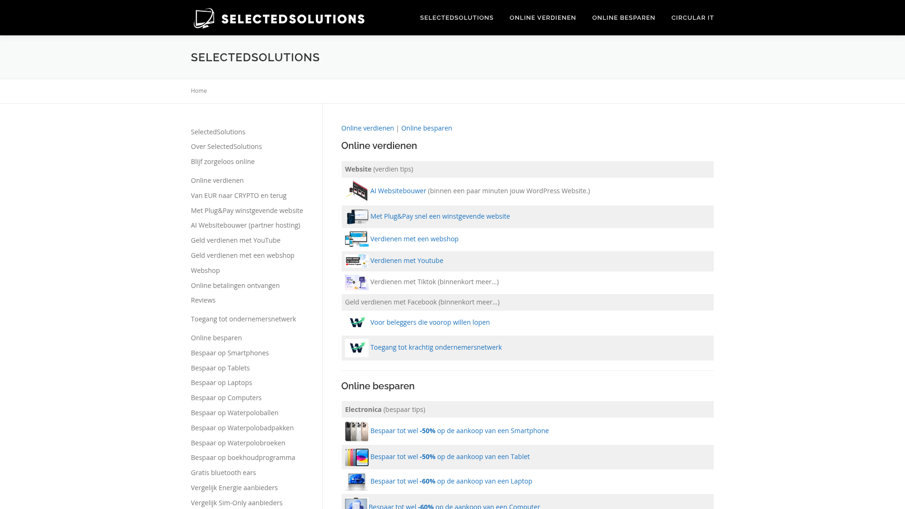This screenshot has width=905, height=509.
Task: Click the Tiktok thumbnail icon
Action: click(357, 282)
